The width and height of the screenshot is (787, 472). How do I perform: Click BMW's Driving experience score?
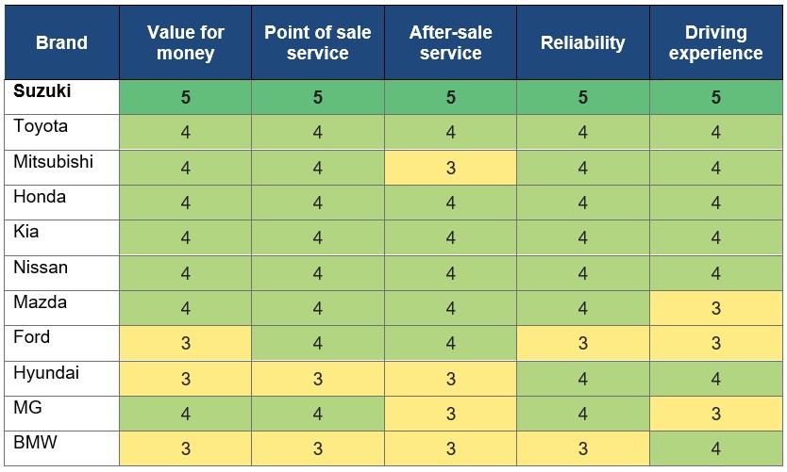[715, 448]
